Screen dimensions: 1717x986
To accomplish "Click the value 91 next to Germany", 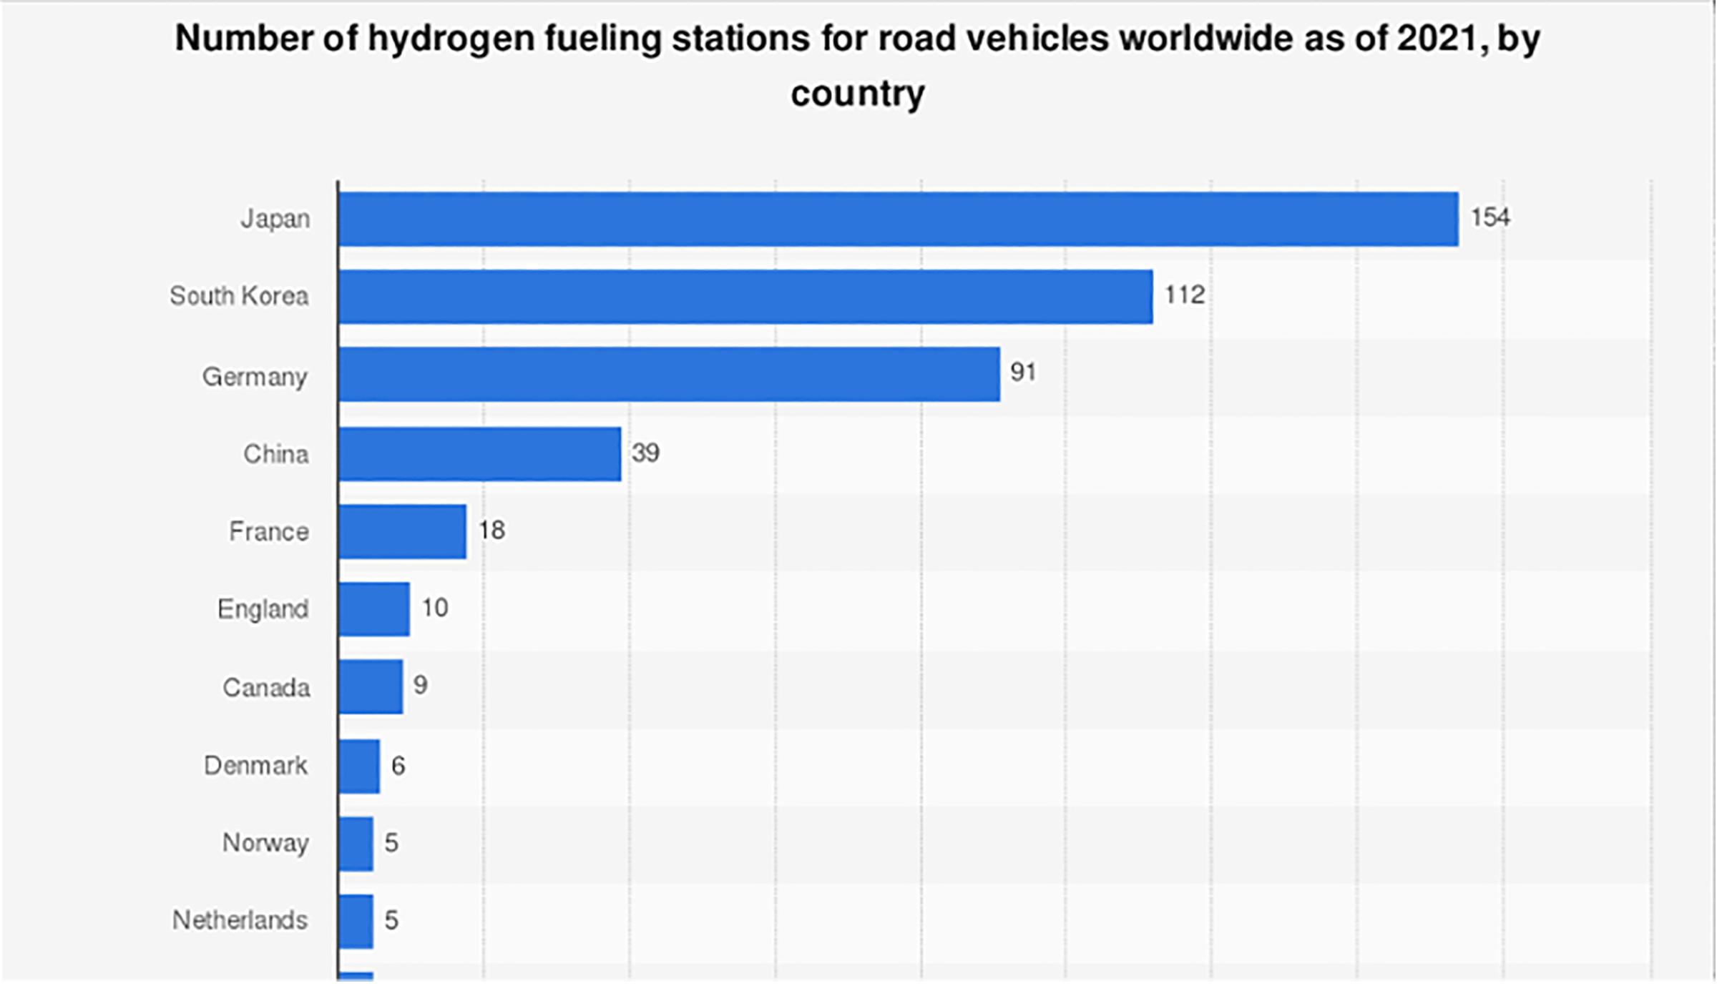I will (1023, 372).
